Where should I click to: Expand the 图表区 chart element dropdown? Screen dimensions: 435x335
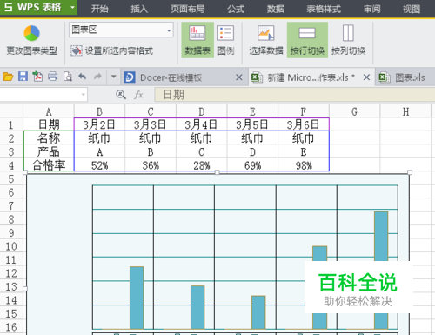click(169, 30)
